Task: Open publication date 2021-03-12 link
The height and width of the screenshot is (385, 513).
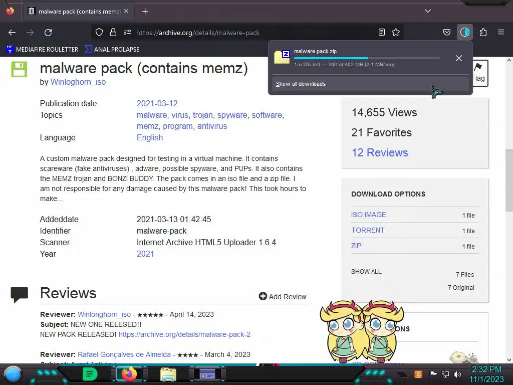Action: click(157, 103)
